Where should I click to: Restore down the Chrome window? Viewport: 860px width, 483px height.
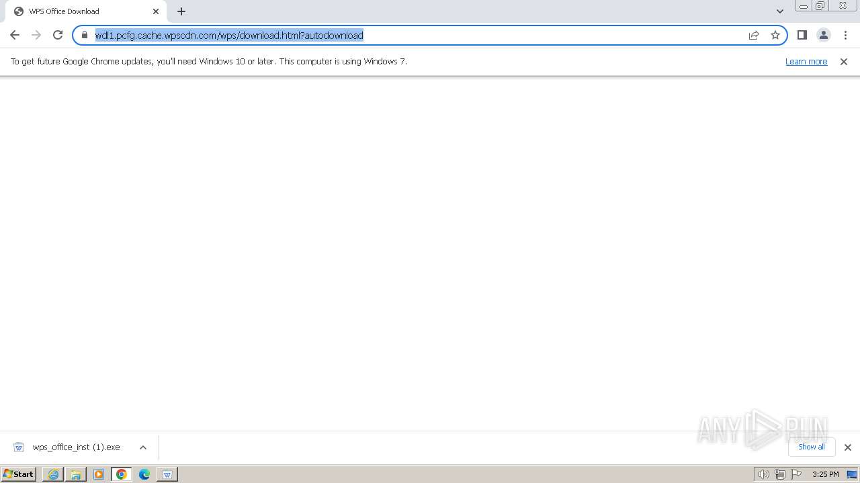(820, 6)
